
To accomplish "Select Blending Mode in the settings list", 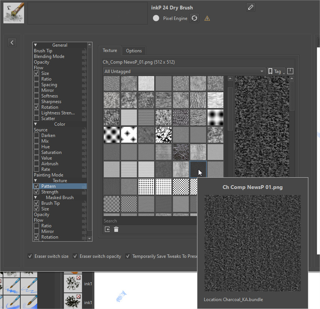I will click(x=49, y=56).
